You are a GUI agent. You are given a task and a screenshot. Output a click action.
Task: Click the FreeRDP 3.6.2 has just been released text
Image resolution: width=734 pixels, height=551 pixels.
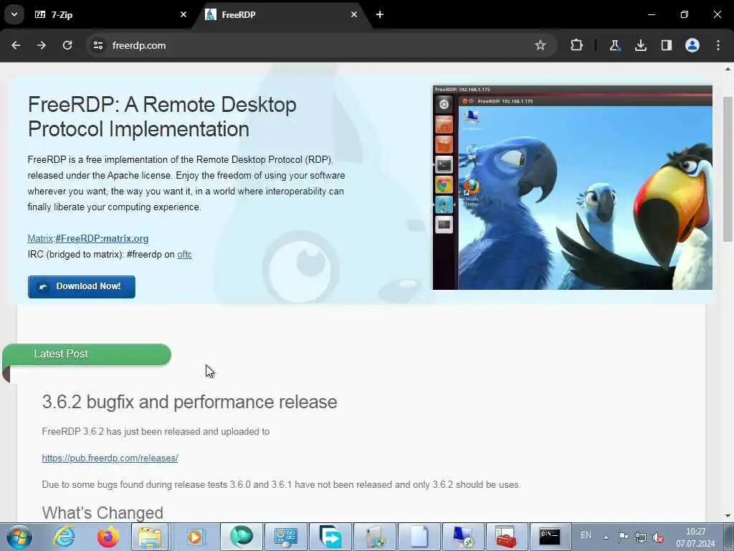156,431
